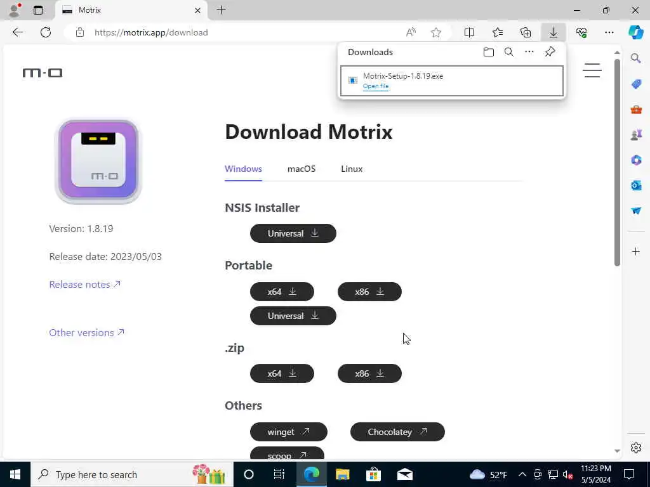Download the .zip x86 archive
Image resolution: width=650 pixels, height=487 pixels.
pos(369,373)
